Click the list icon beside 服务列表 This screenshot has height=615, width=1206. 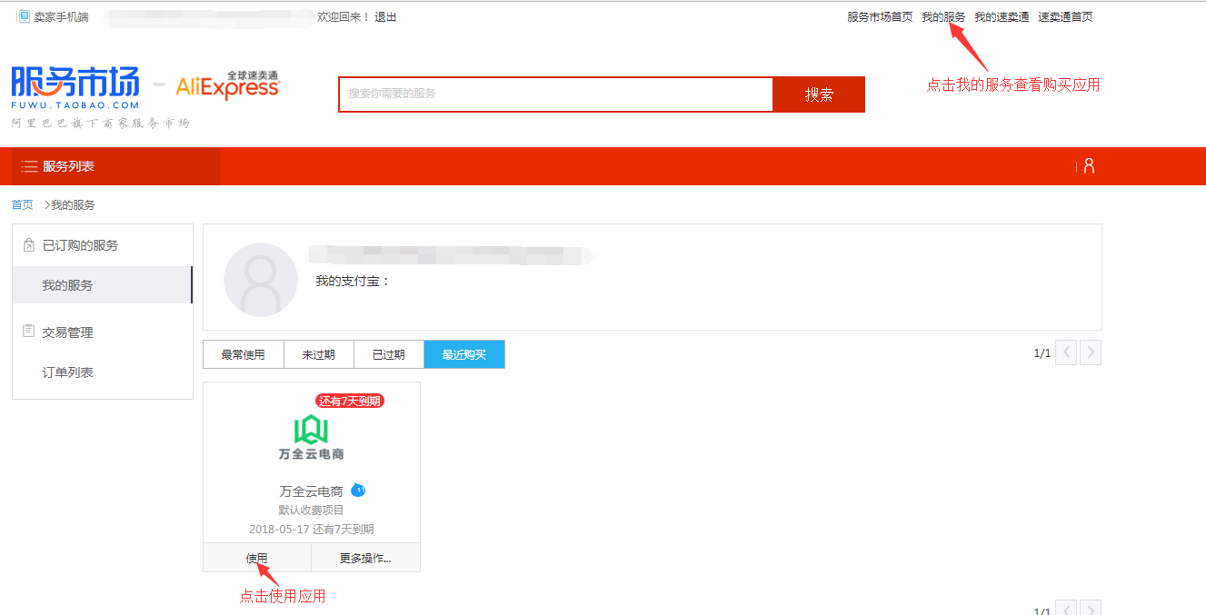click(29, 166)
